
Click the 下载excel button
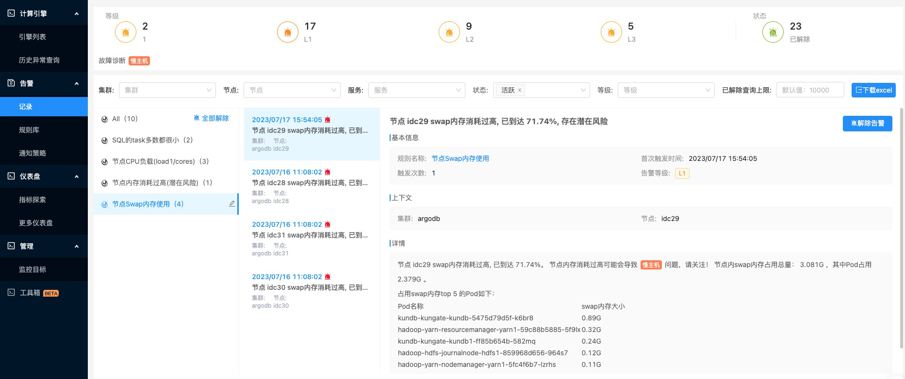click(873, 90)
